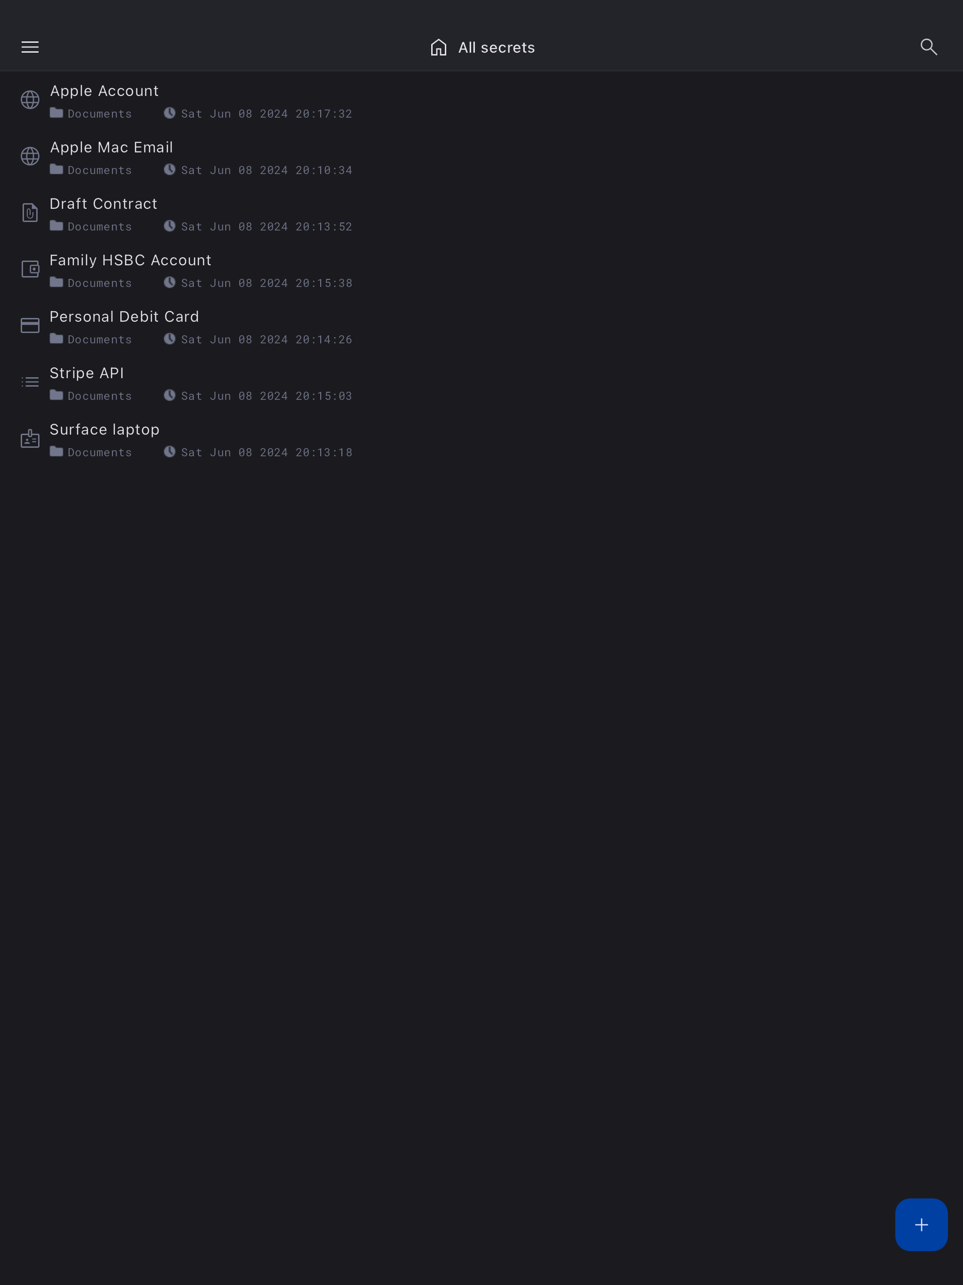
Task: Add a new secret with plus button
Action: [921, 1225]
